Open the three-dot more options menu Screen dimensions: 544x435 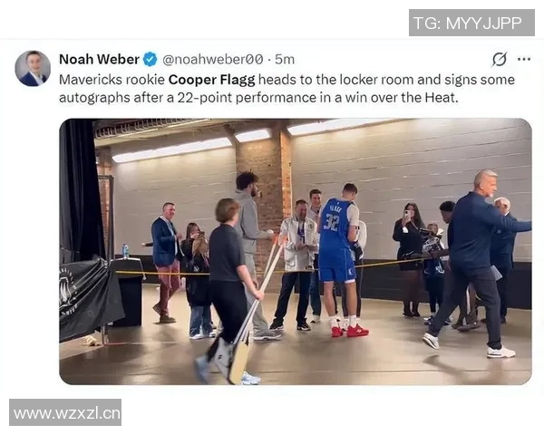524,59
